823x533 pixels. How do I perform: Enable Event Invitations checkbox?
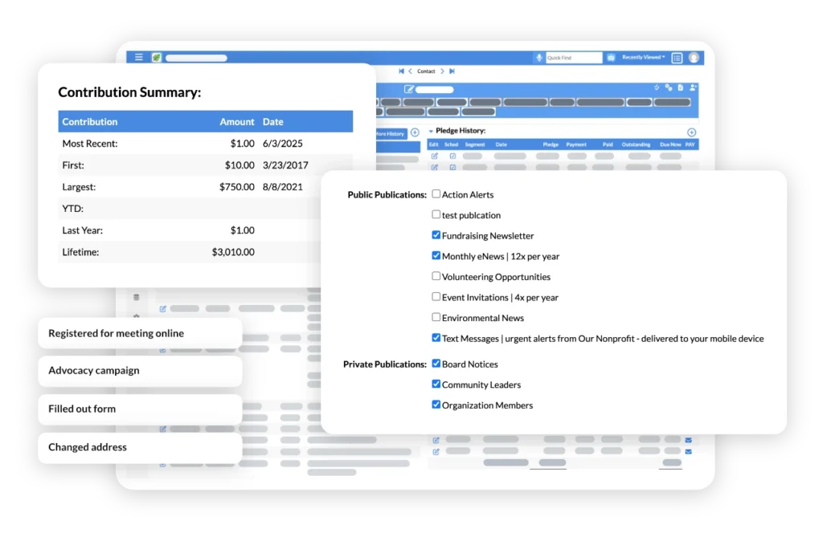[436, 297]
